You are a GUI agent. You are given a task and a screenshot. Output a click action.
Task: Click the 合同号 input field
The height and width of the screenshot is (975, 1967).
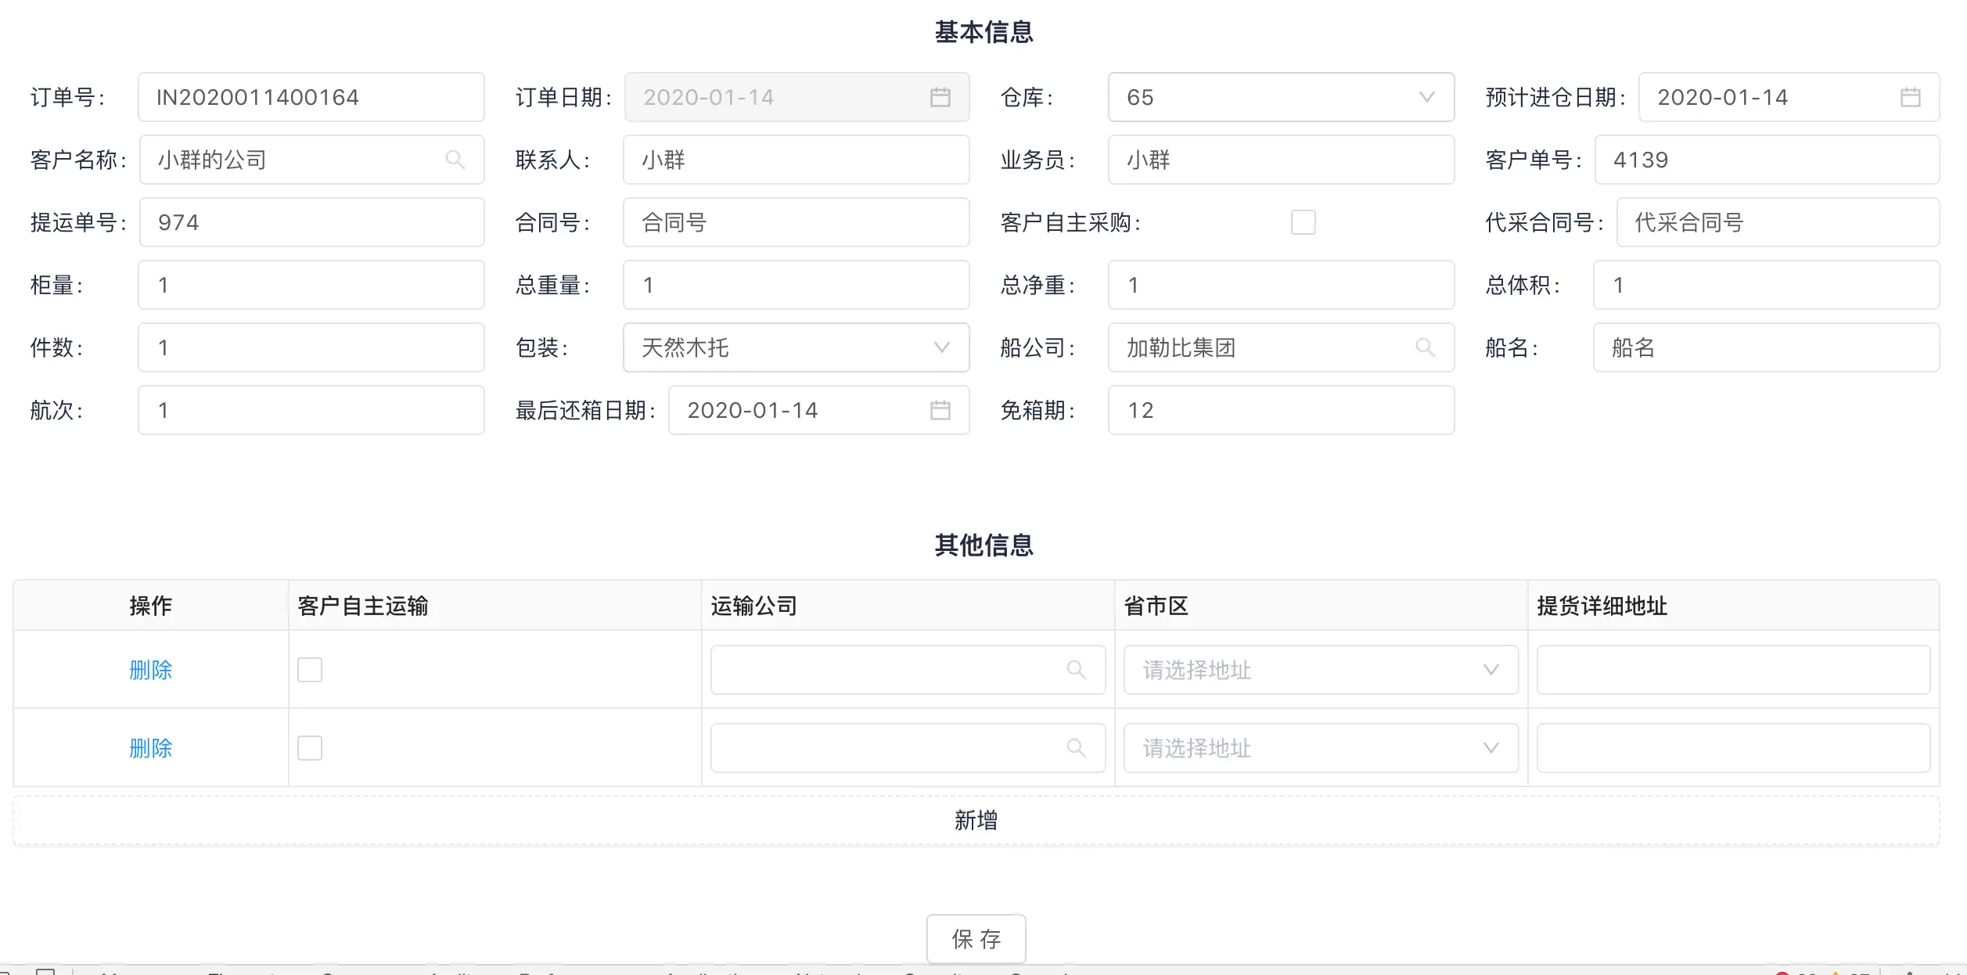tap(795, 222)
